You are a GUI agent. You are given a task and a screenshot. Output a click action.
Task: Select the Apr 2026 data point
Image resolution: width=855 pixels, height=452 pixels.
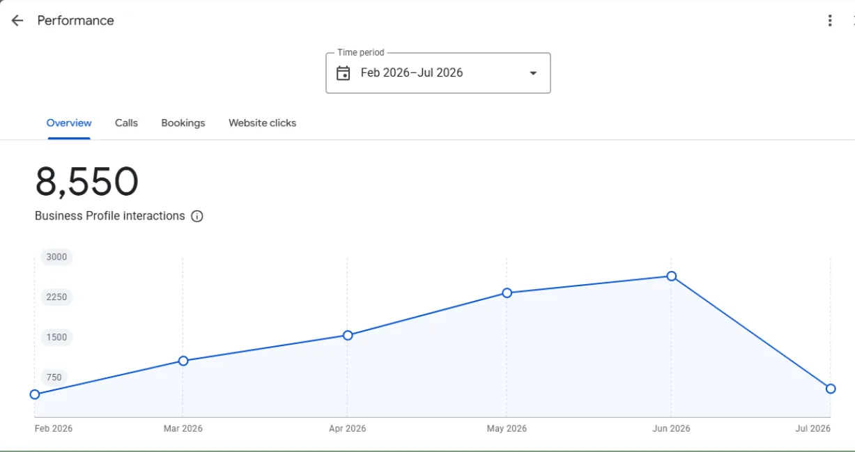point(348,335)
